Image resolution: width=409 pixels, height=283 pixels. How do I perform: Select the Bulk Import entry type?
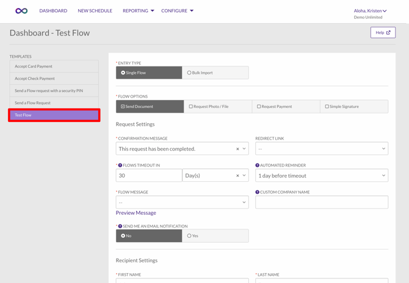215,73
